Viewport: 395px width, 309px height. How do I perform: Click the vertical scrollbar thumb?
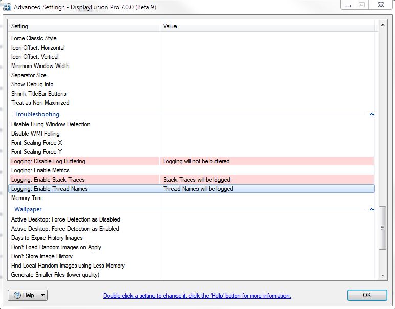pos(383,228)
